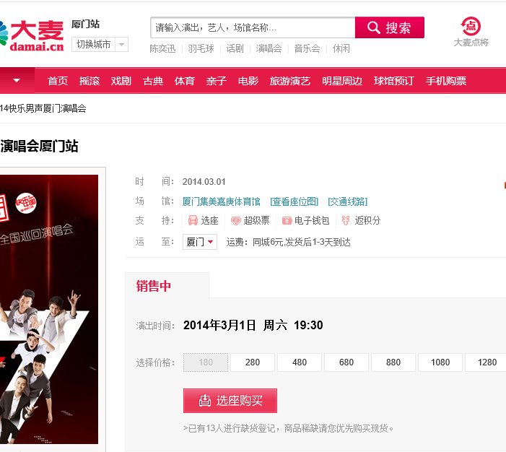Click the 大麦点将 circular icon
This screenshot has width=506, height=452.
point(471,26)
